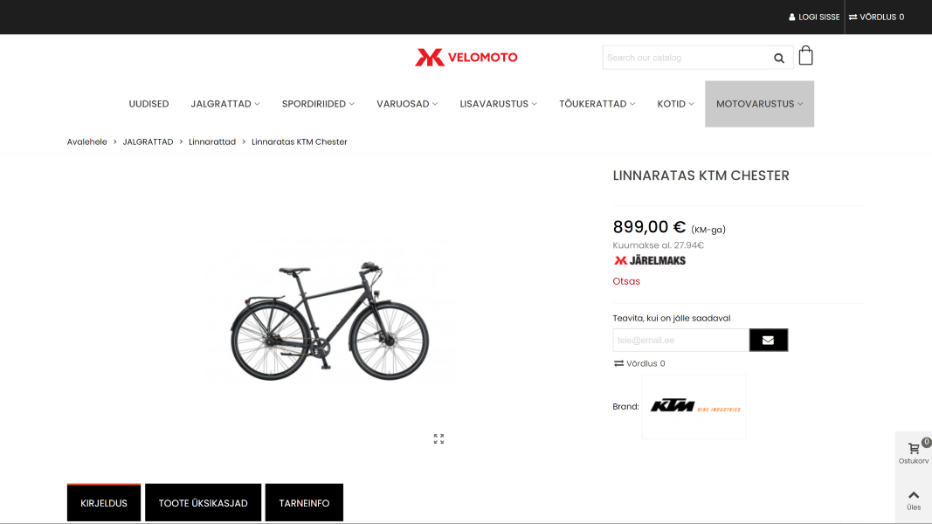This screenshot has height=524, width=932.
Task: Open the shopping bag icon
Action: coord(806,56)
